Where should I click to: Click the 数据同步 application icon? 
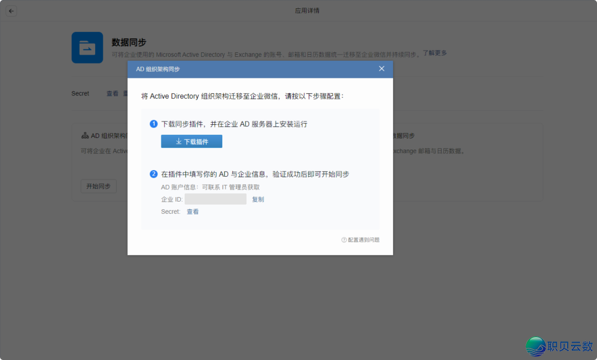tap(87, 48)
